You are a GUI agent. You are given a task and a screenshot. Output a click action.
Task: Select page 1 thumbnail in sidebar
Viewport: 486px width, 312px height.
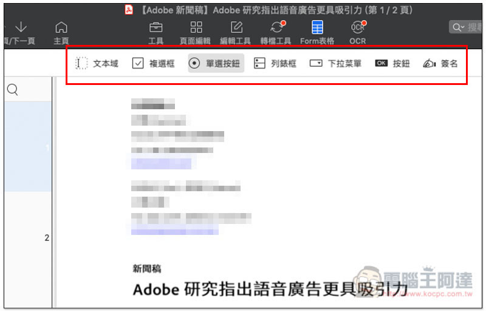28,146
